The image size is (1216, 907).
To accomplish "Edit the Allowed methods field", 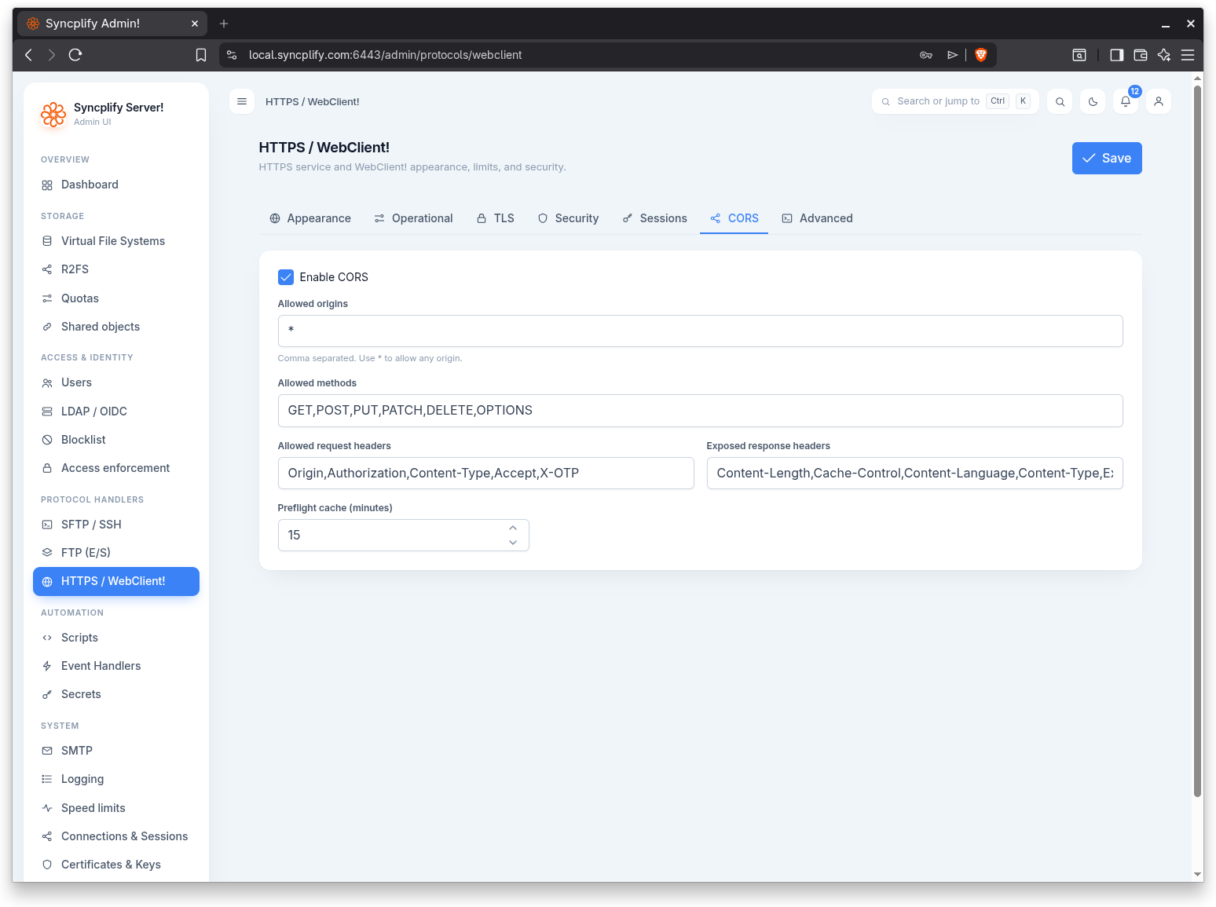I will 700,411.
